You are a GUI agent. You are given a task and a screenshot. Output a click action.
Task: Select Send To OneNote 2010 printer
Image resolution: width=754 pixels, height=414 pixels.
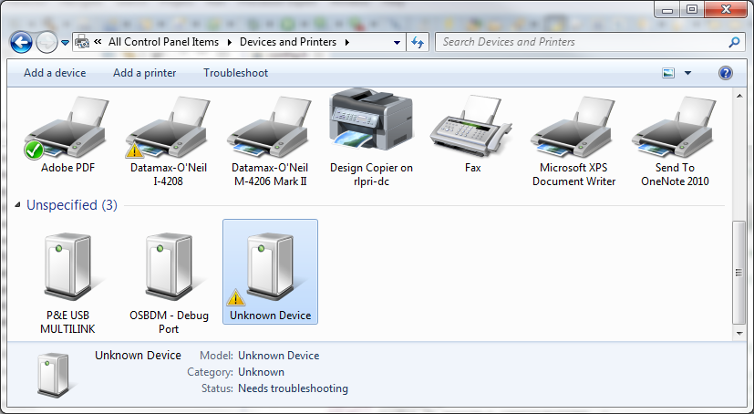point(674,128)
